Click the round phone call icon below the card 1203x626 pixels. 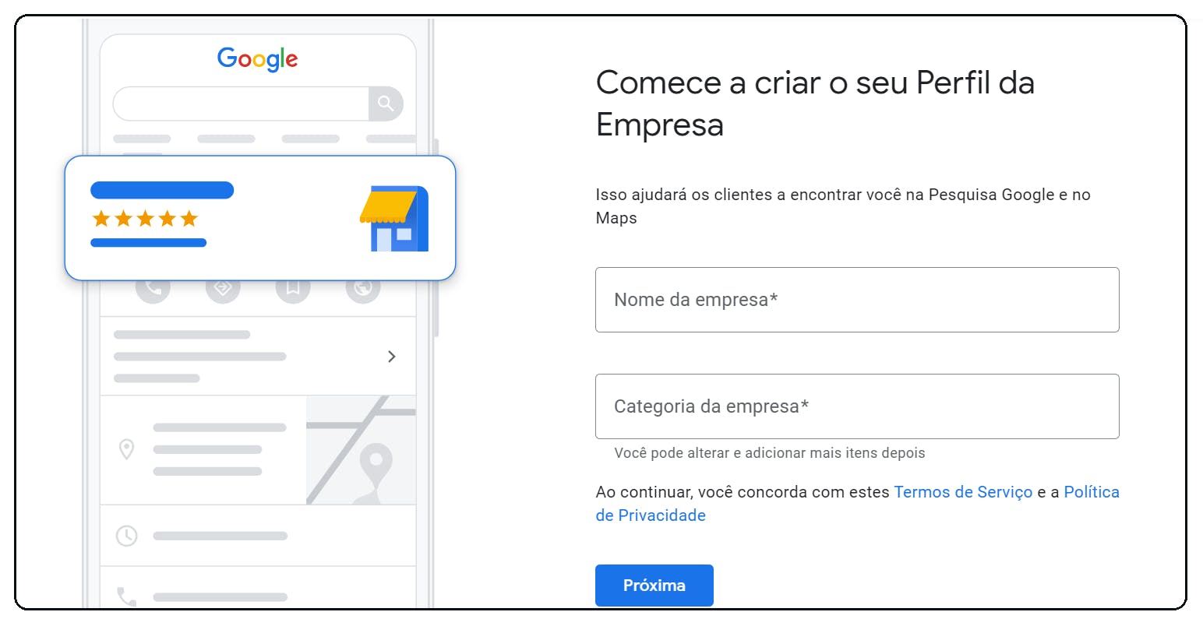[x=153, y=290]
